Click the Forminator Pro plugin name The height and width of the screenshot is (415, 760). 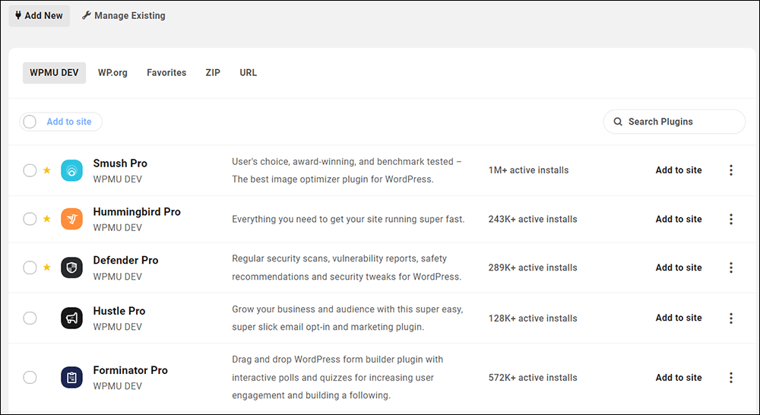131,370
